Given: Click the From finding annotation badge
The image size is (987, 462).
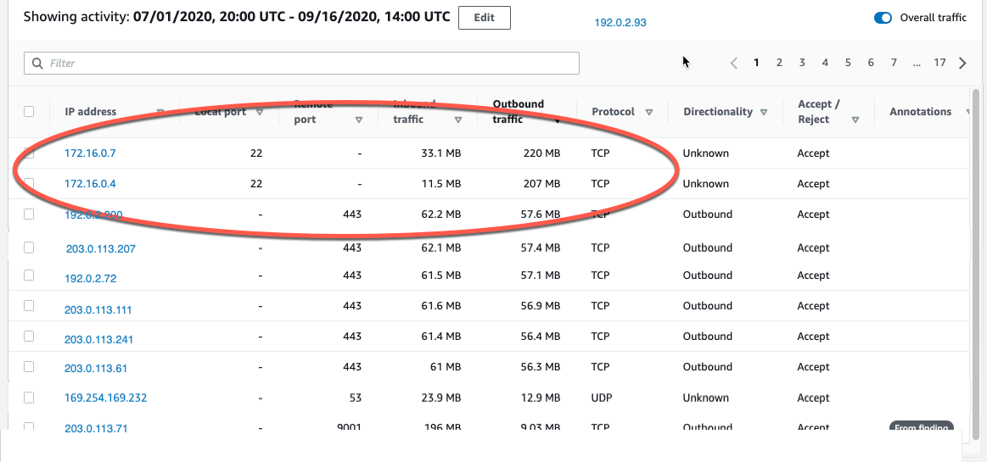Looking at the screenshot, I should [922, 427].
